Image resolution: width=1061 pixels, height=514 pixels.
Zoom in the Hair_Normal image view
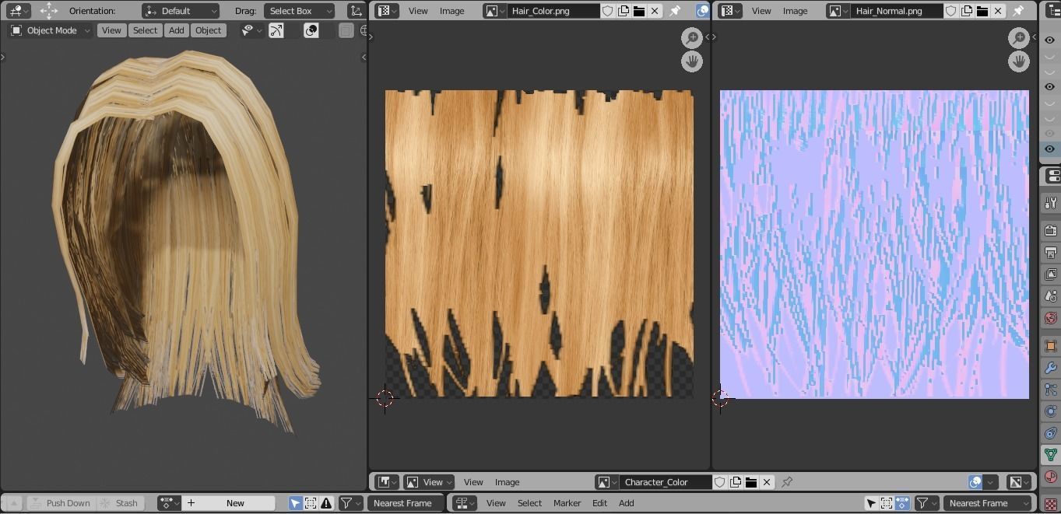1019,37
